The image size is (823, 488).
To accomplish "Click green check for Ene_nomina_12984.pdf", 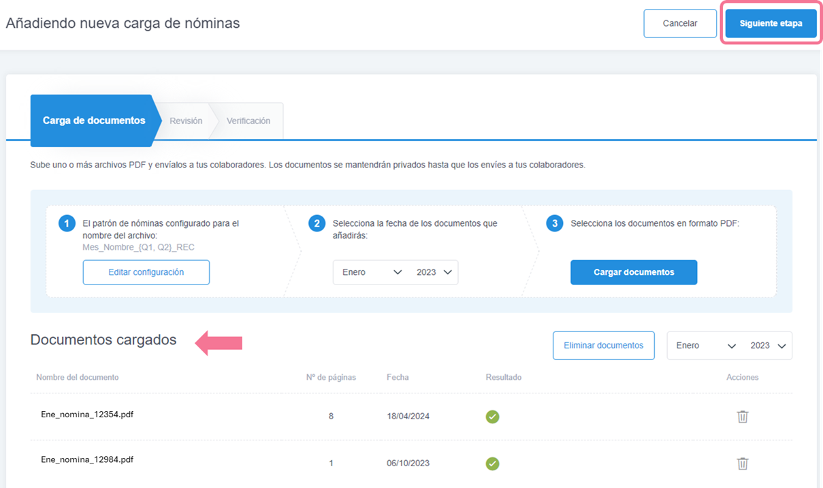I will [492, 463].
